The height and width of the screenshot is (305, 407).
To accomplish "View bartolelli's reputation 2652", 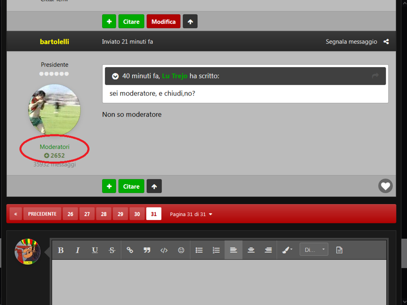I will click(54, 156).
